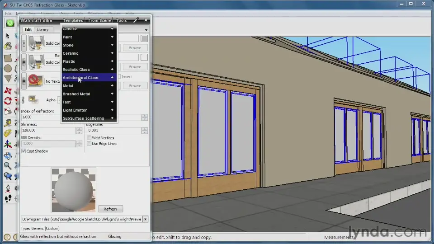Toggle link icon beside Alpha
The image size is (434, 244).
tap(23, 99)
